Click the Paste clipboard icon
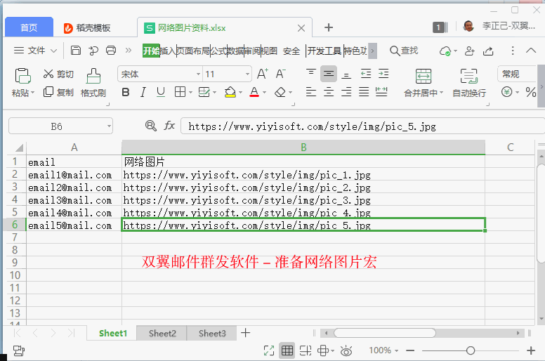The image size is (545, 361). [x=23, y=75]
